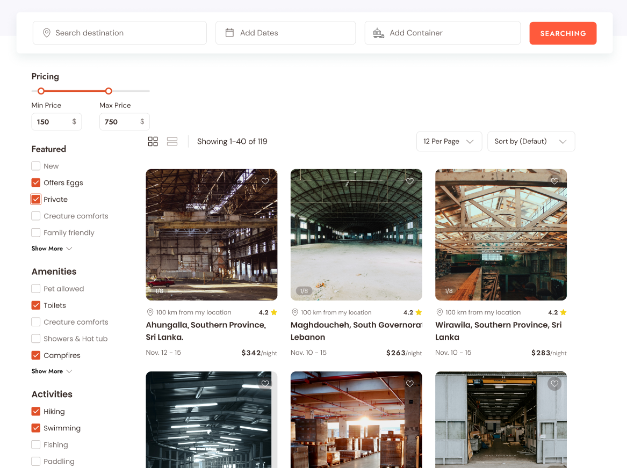Screen dimensions: 627x468
Task: Click the Search destination input
Action: (120, 33)
